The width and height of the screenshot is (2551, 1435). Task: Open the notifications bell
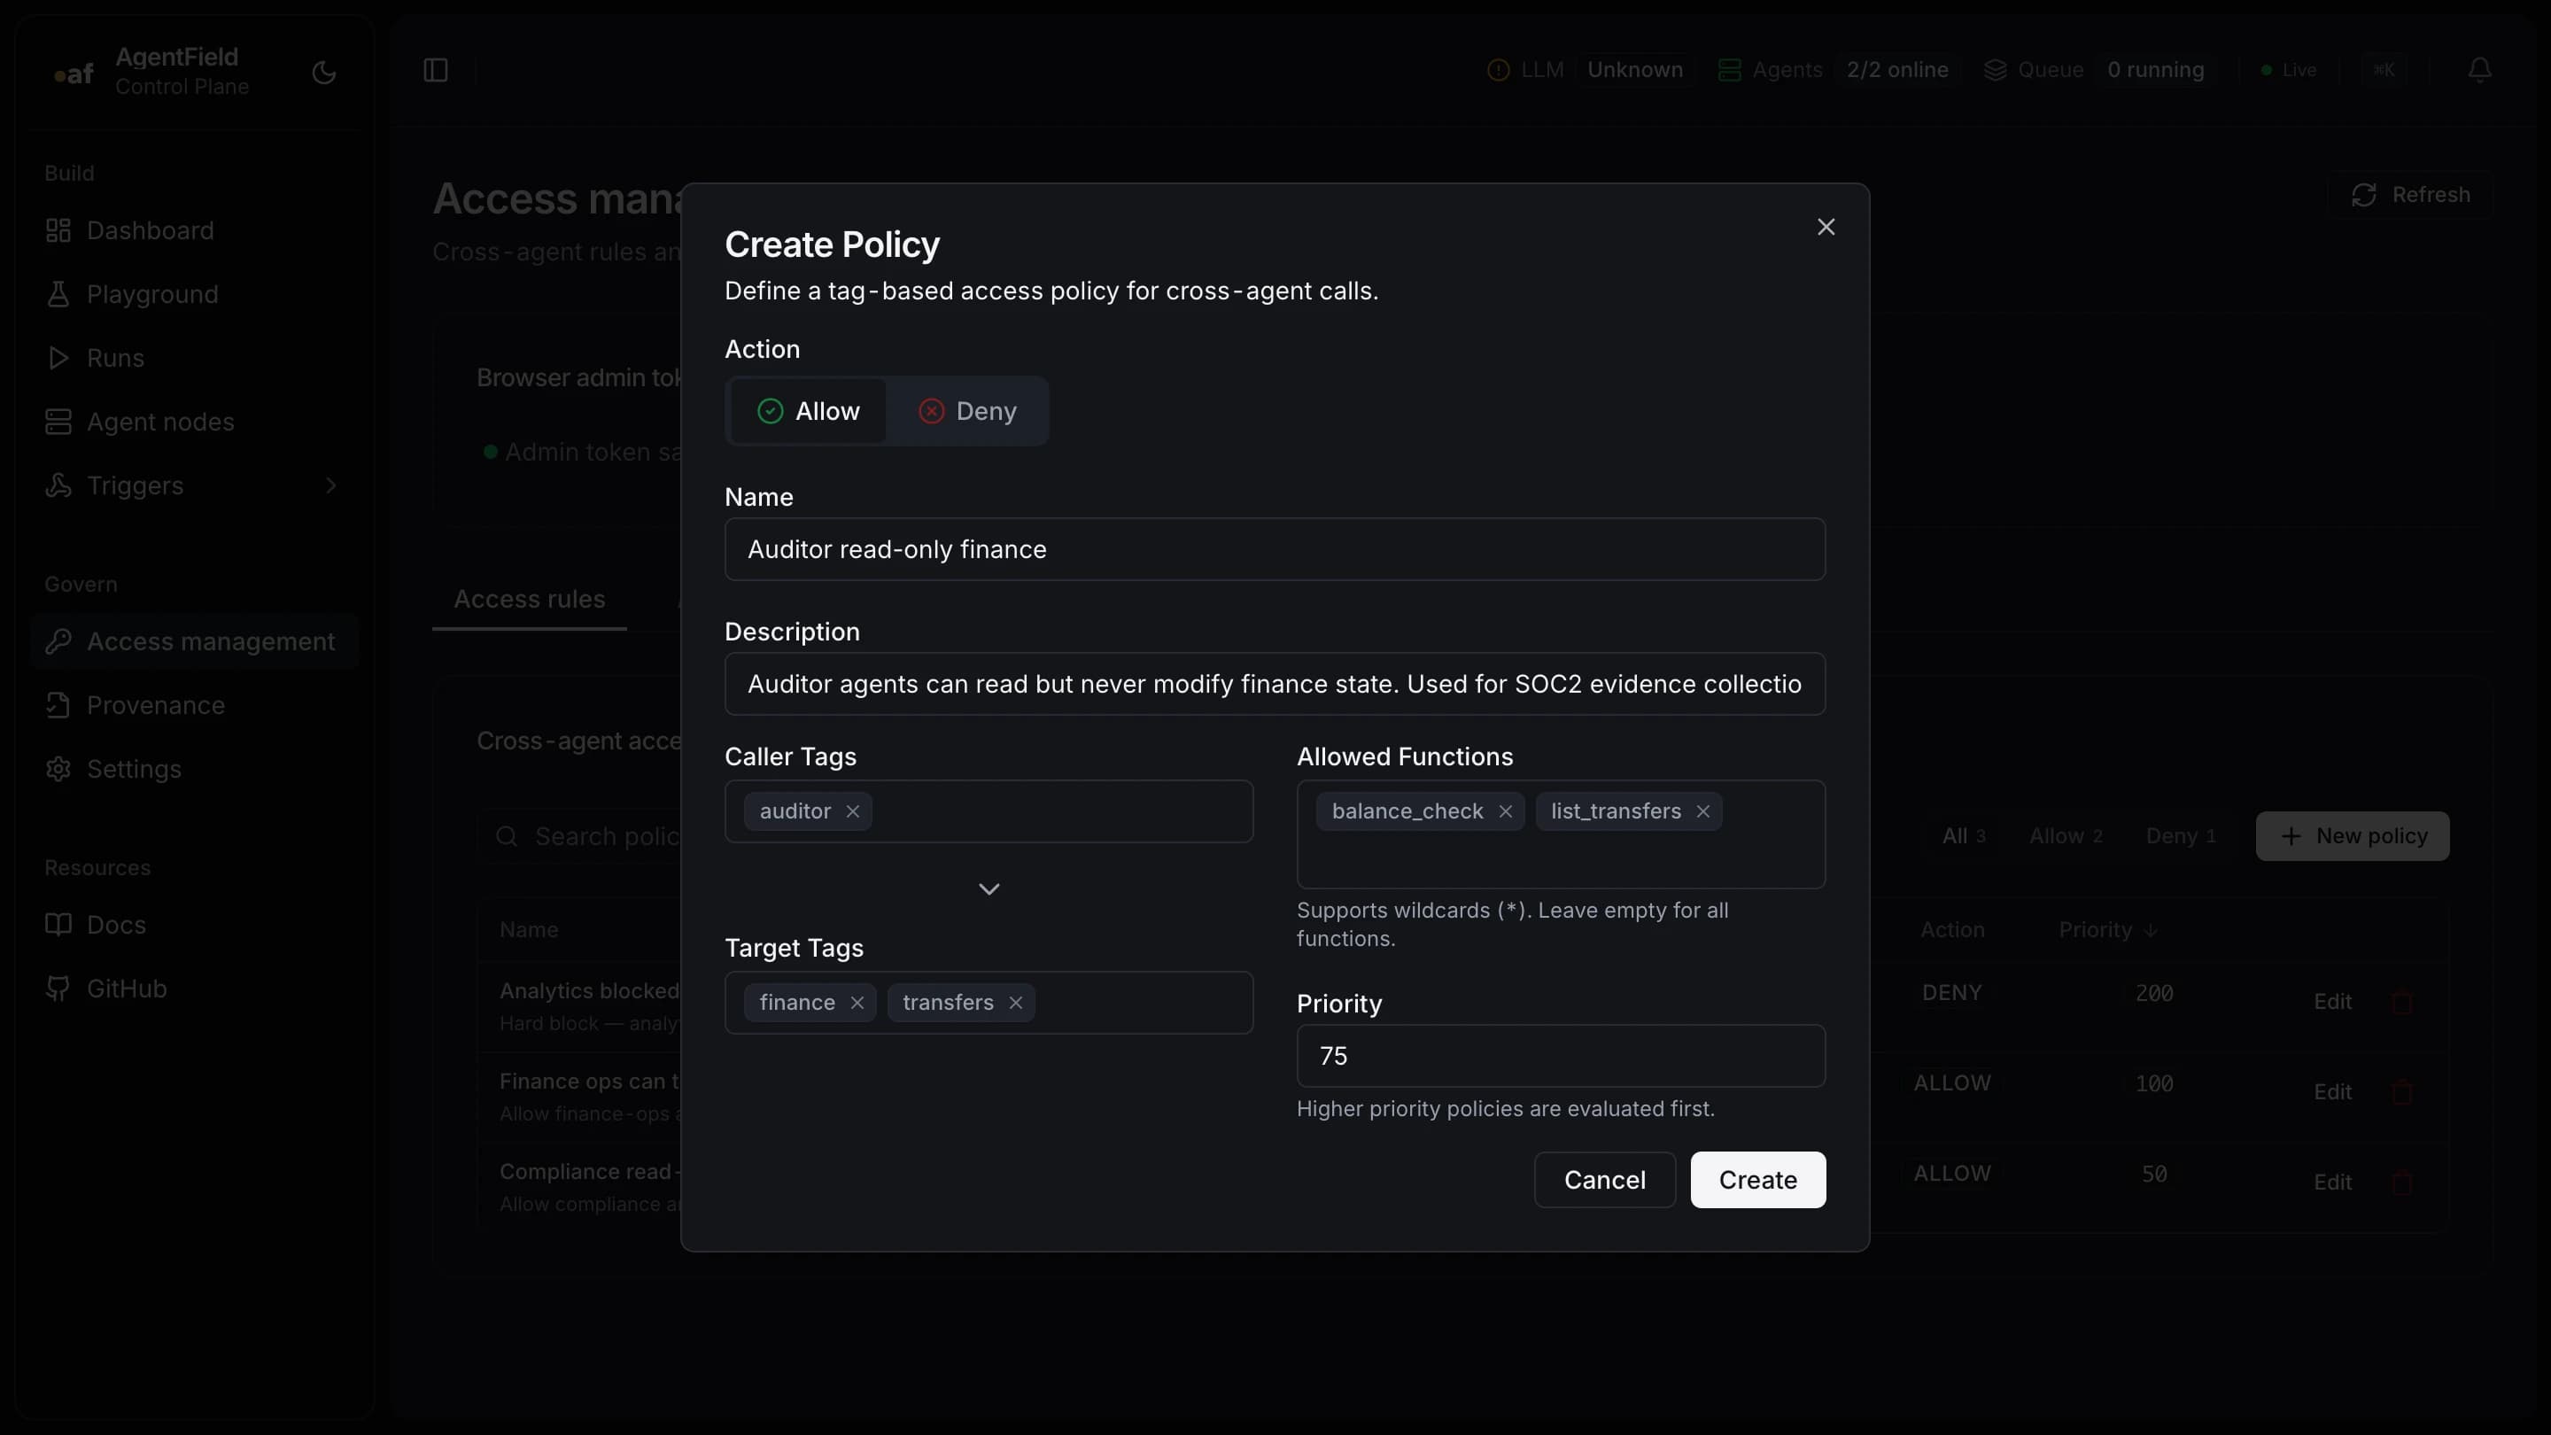(x=2478, y=70)
